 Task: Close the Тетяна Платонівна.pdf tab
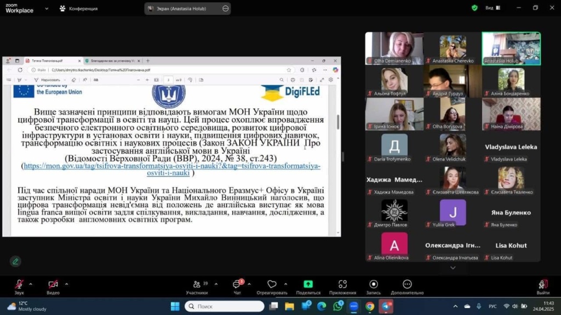79,61
